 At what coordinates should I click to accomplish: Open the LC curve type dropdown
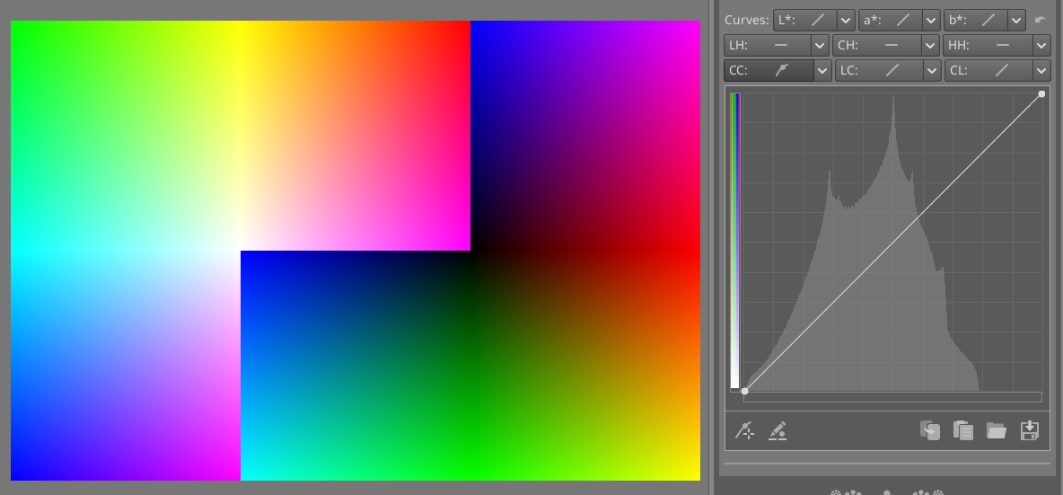pos(932,70)
